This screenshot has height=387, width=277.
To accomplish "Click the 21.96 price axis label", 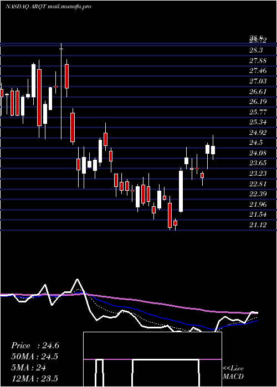I will click(x=258, y=205).
